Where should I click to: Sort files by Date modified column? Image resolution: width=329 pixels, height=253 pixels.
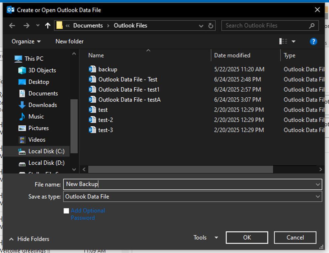[232, 55]
